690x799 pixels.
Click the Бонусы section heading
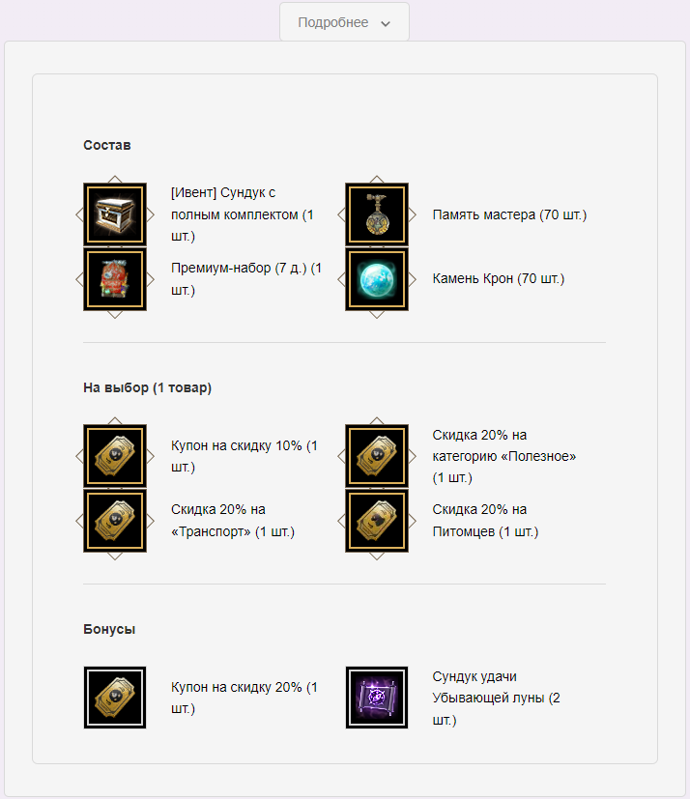(x=109, y=629)
